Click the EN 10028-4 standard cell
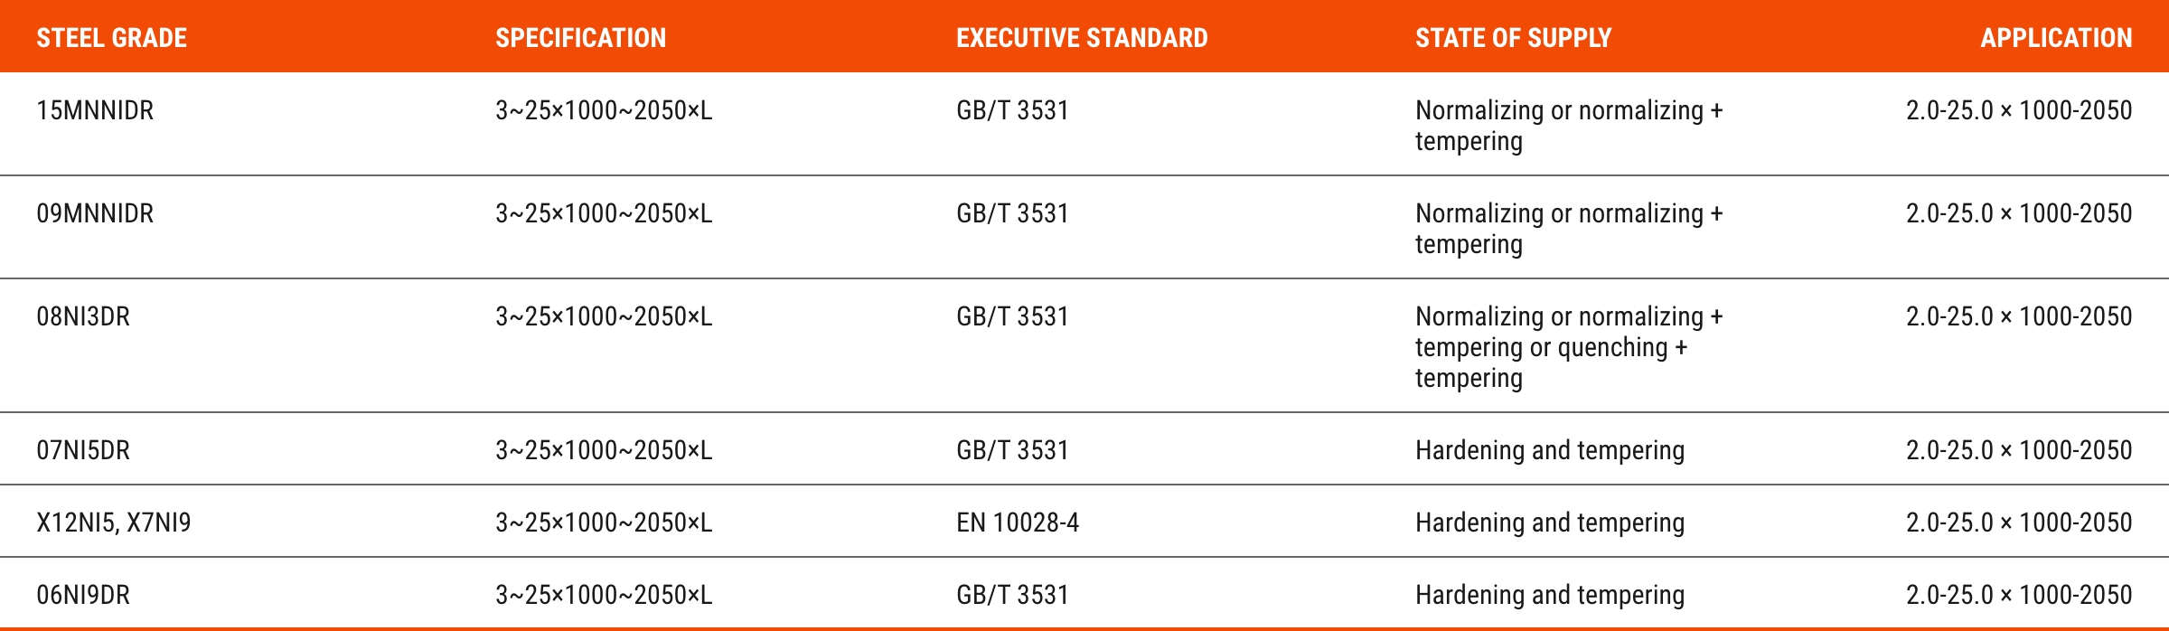The height and width of the screenshot is (631, 2169). coord(1018,523)
